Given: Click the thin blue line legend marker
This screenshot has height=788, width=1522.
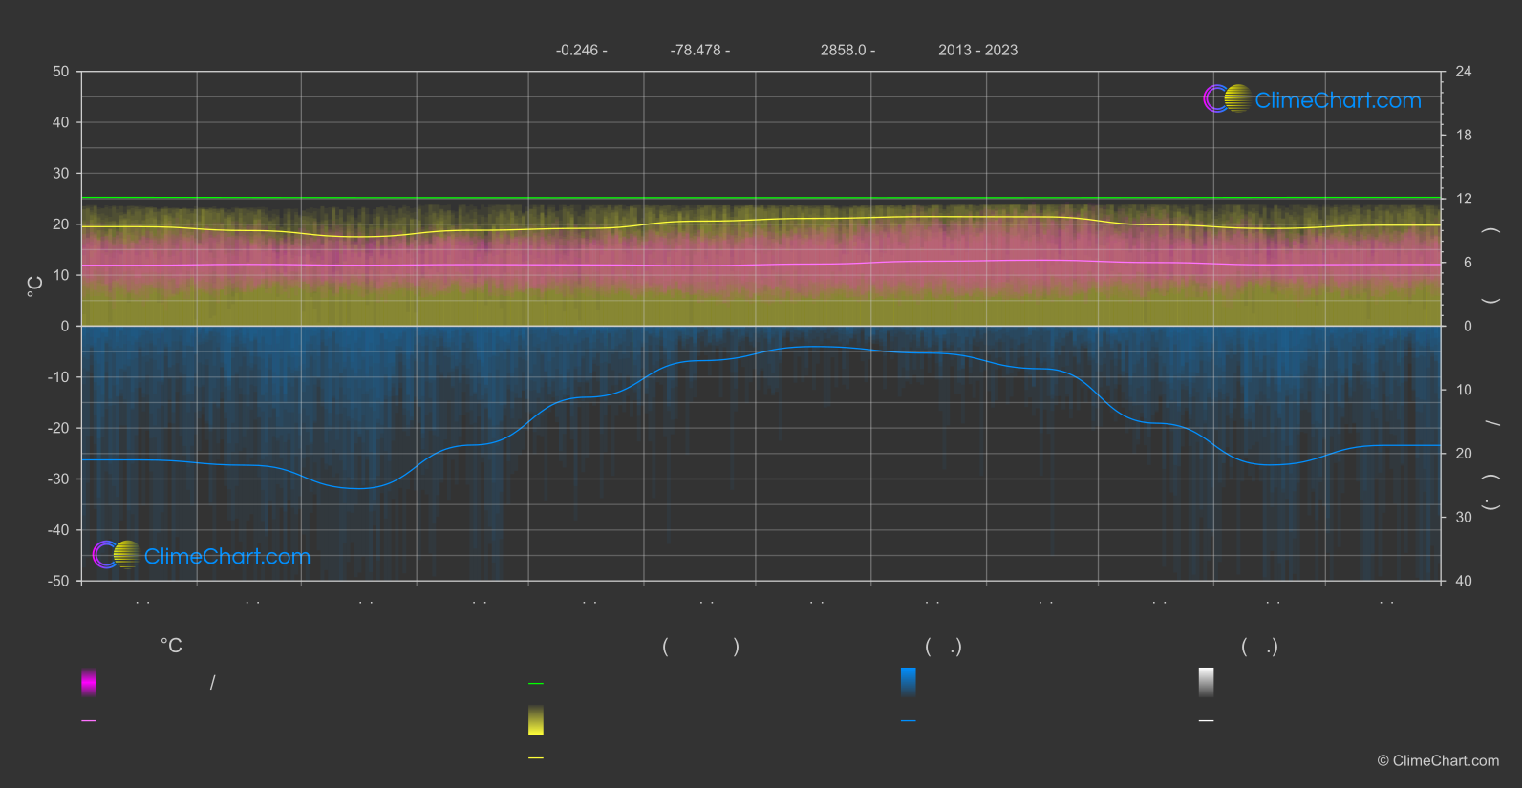Looking at the screenshot, I should coord(909,721).
